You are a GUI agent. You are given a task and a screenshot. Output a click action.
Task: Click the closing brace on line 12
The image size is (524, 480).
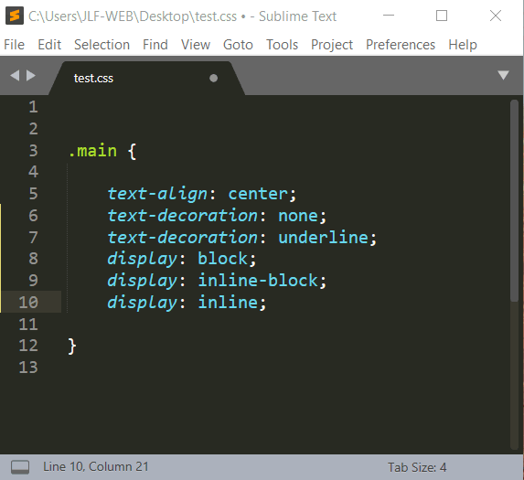[x=72, y=346]
